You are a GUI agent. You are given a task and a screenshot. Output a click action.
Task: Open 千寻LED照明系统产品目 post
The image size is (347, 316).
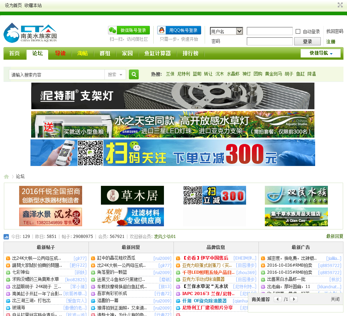pos(208,272)
